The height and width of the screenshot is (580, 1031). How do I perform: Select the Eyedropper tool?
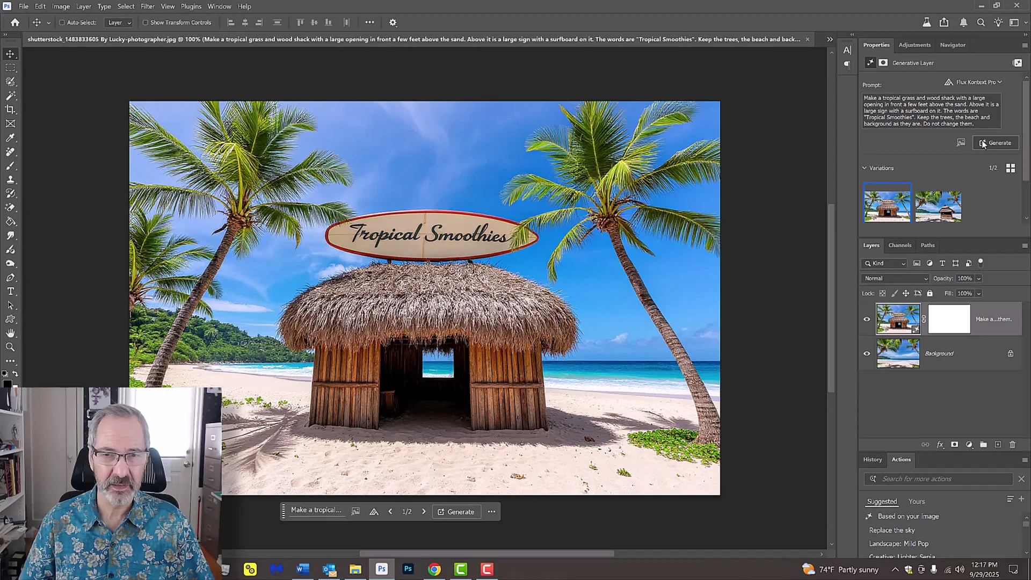pyautogui.click(x=11, y=137)
